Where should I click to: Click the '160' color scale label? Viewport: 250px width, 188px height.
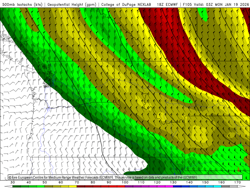222,182
